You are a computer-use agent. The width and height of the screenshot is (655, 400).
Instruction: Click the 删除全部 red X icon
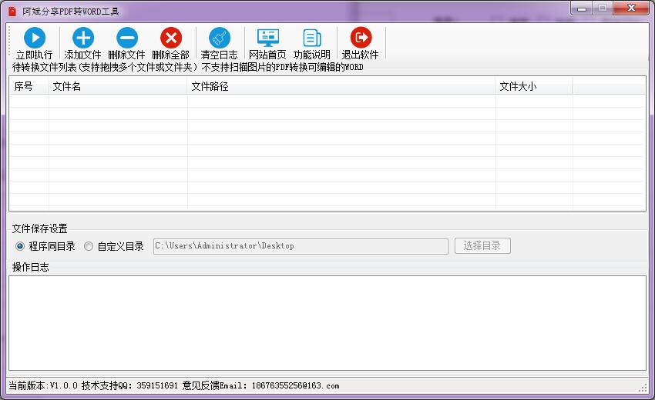point(171,38)
